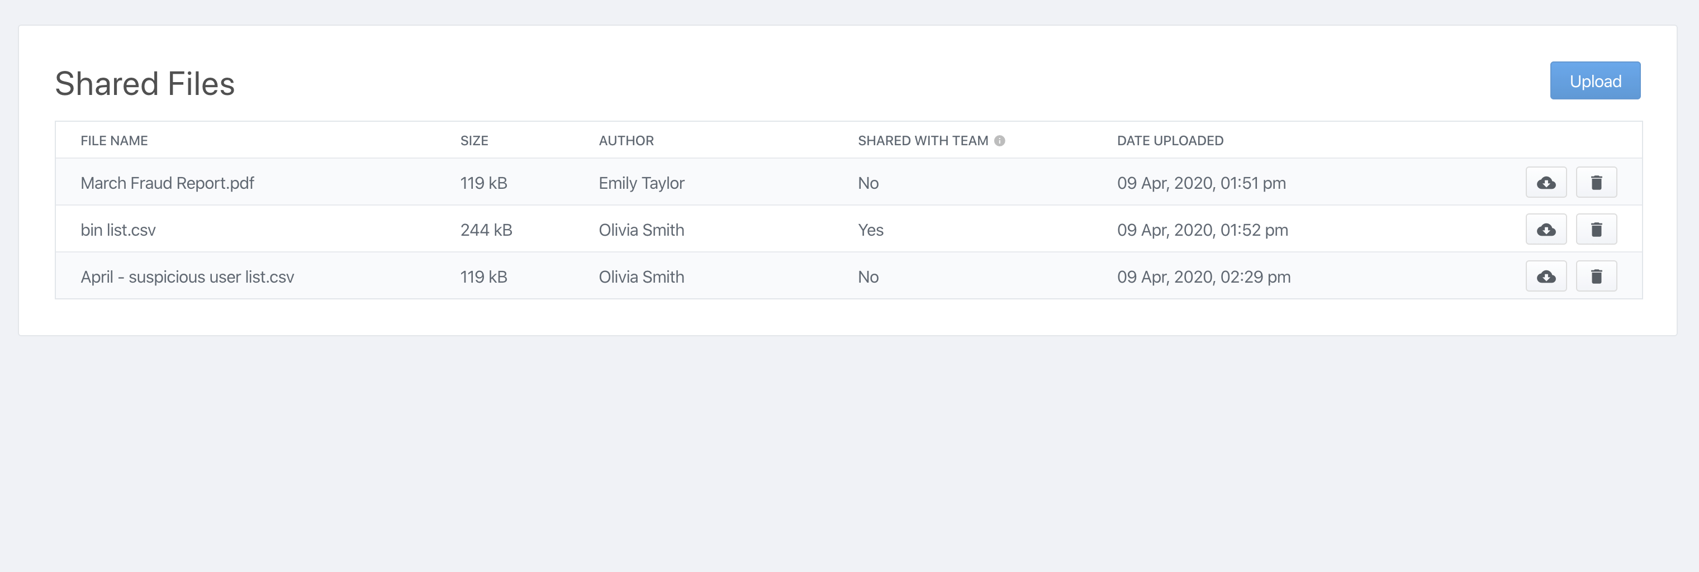The image size is (1699, 572).
Task: Download the bin list.csv file
Action: tap(1545, 230)
